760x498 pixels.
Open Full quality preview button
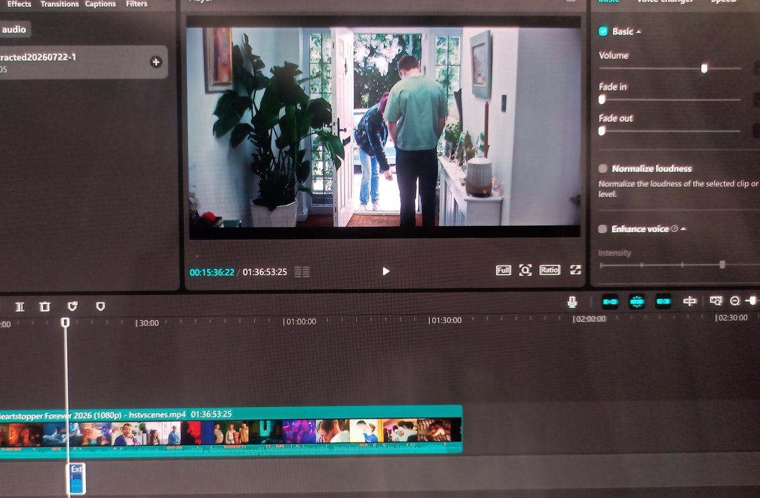(503, 270)
